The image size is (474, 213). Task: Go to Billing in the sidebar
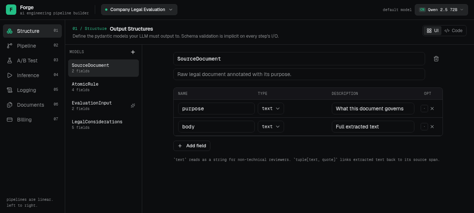point(32,120)
